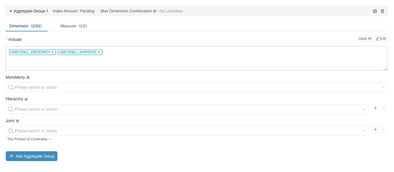Viewport: 394px width, 172px height.
Task: Add a new Joint row with plus
Action: pyautogui.click(x=375, y=130)
